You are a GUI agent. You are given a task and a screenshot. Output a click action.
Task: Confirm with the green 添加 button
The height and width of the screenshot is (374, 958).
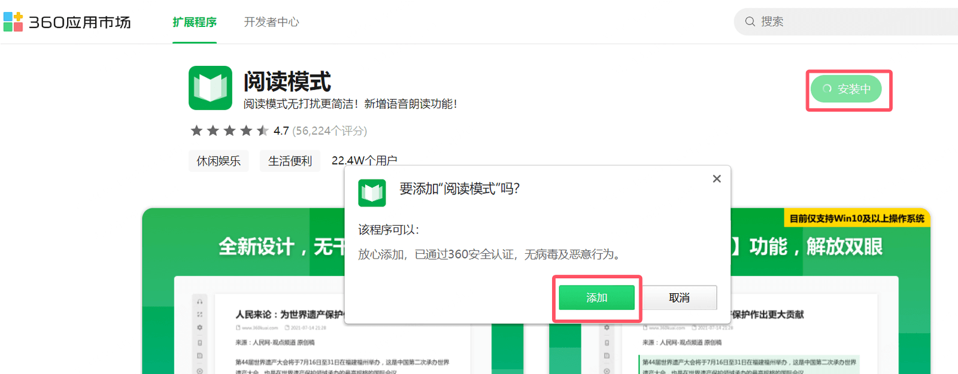pyautogui.click(x=596, y=297)
